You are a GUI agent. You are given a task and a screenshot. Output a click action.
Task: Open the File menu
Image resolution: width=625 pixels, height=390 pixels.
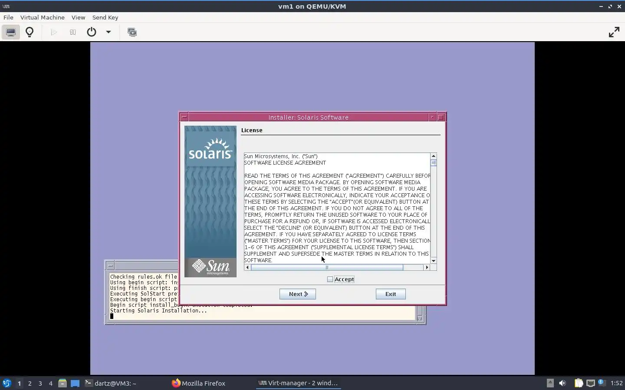[x=8, y=17]
